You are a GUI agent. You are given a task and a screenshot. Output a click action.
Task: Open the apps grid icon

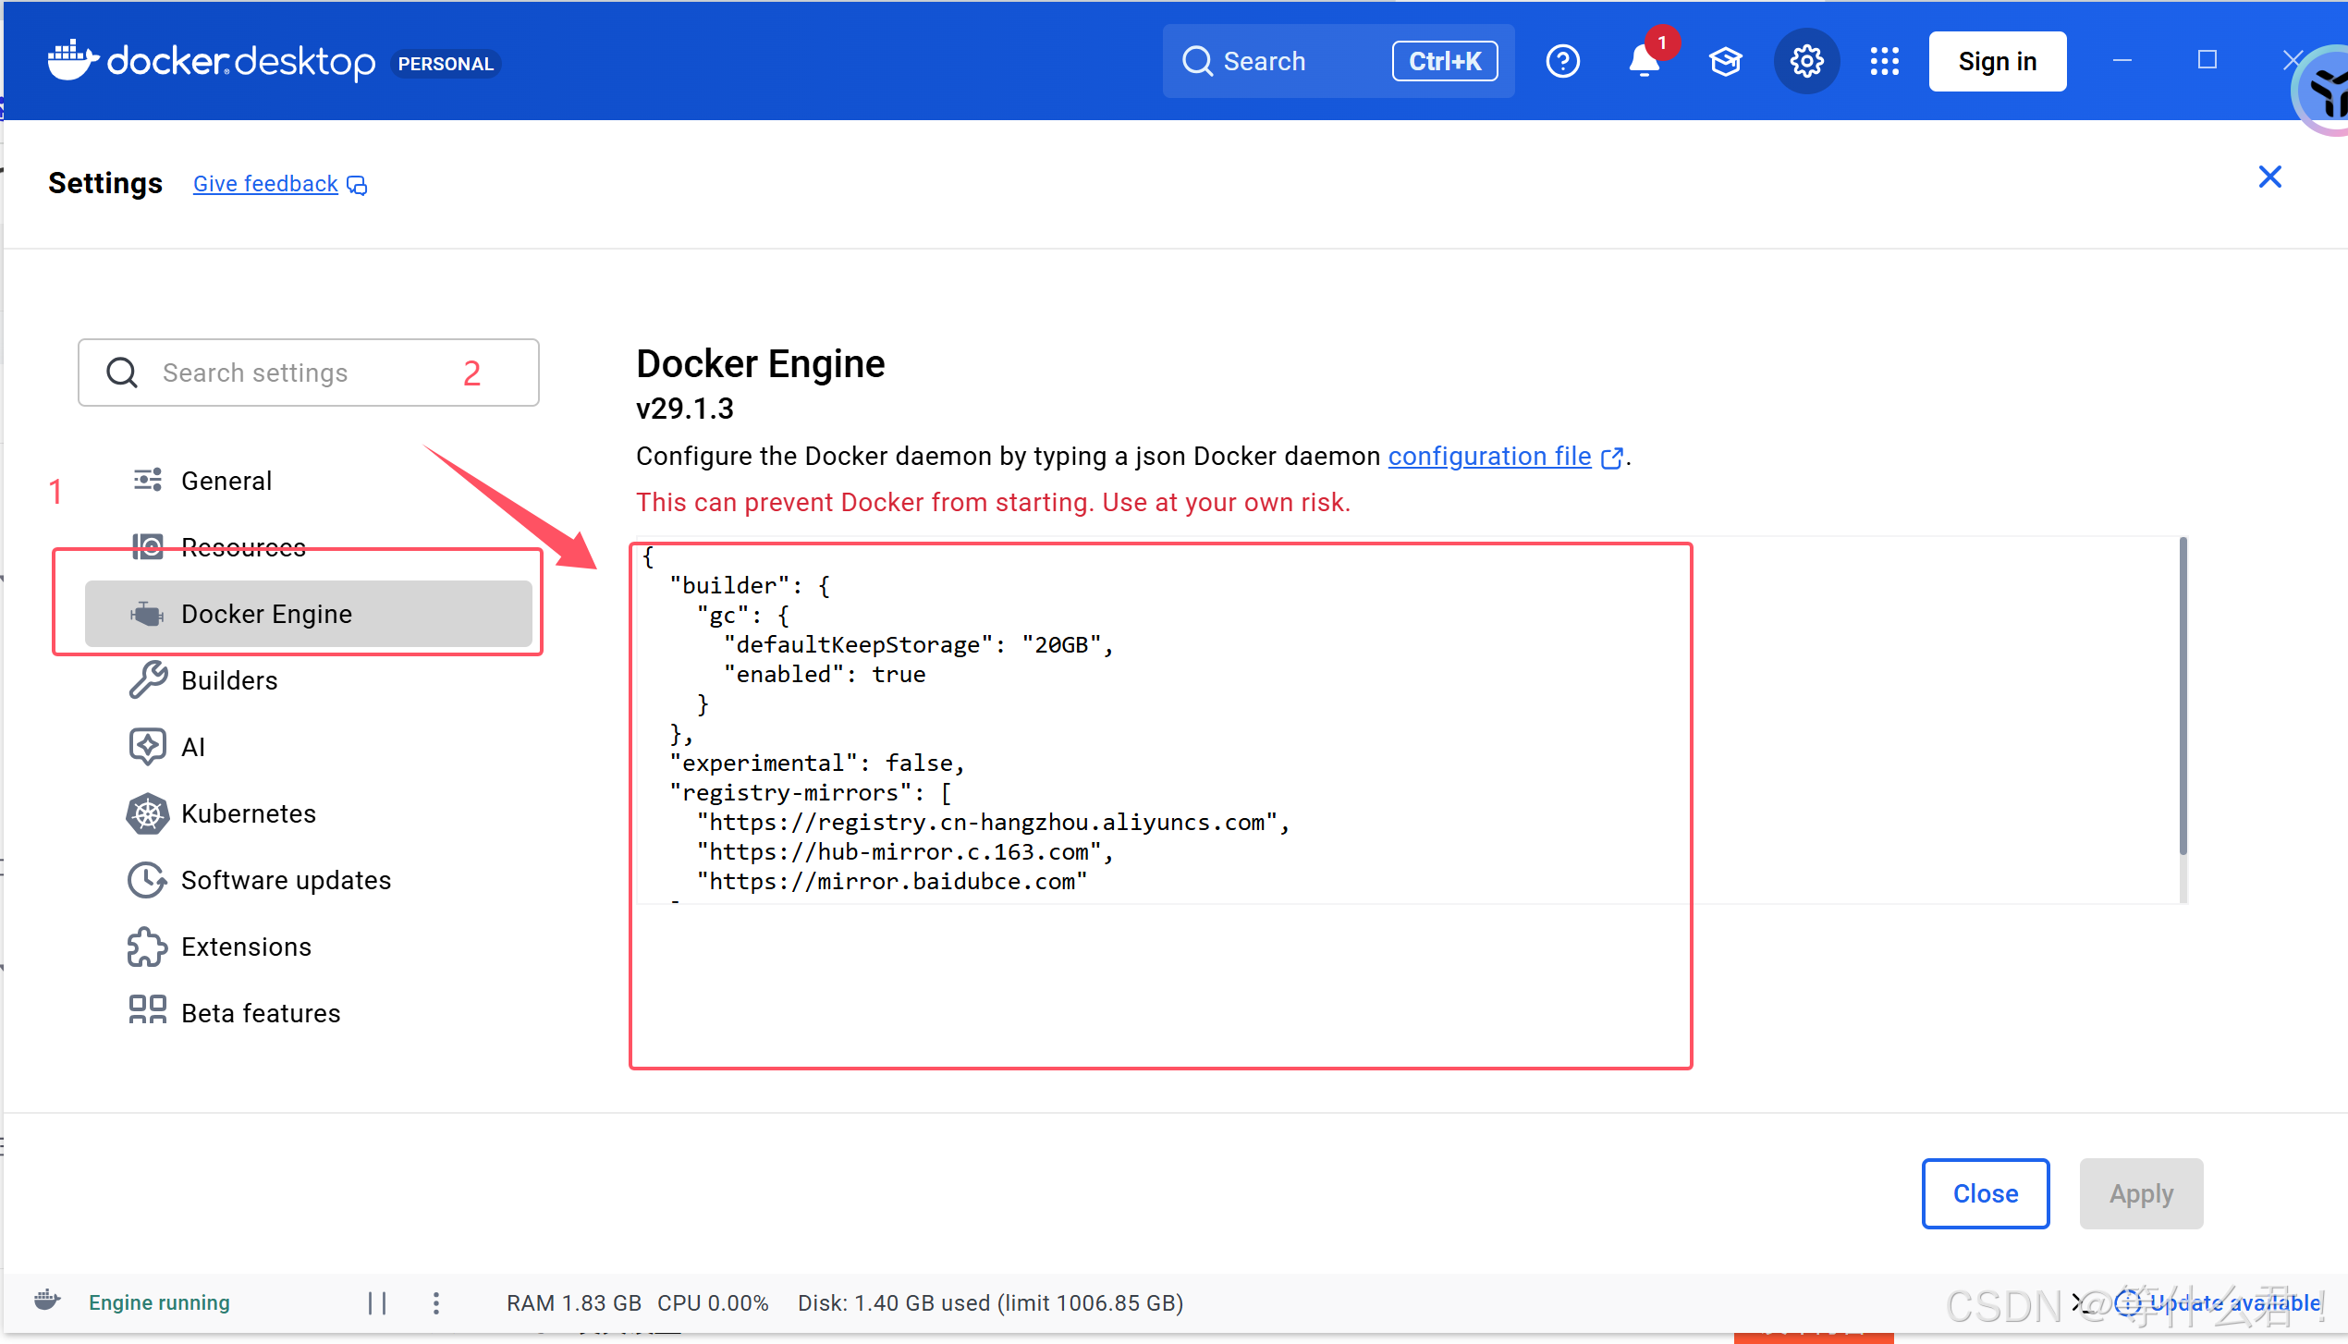tap(1884, 62)
